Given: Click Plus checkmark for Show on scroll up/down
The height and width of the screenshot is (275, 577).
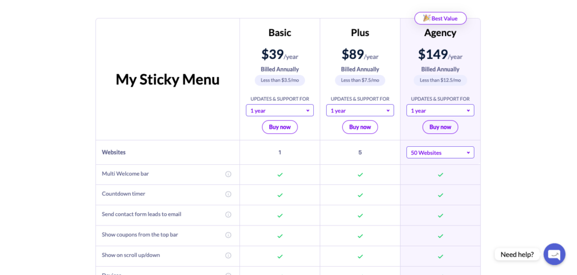Looking at the screenshot, I should click(360, 256).
